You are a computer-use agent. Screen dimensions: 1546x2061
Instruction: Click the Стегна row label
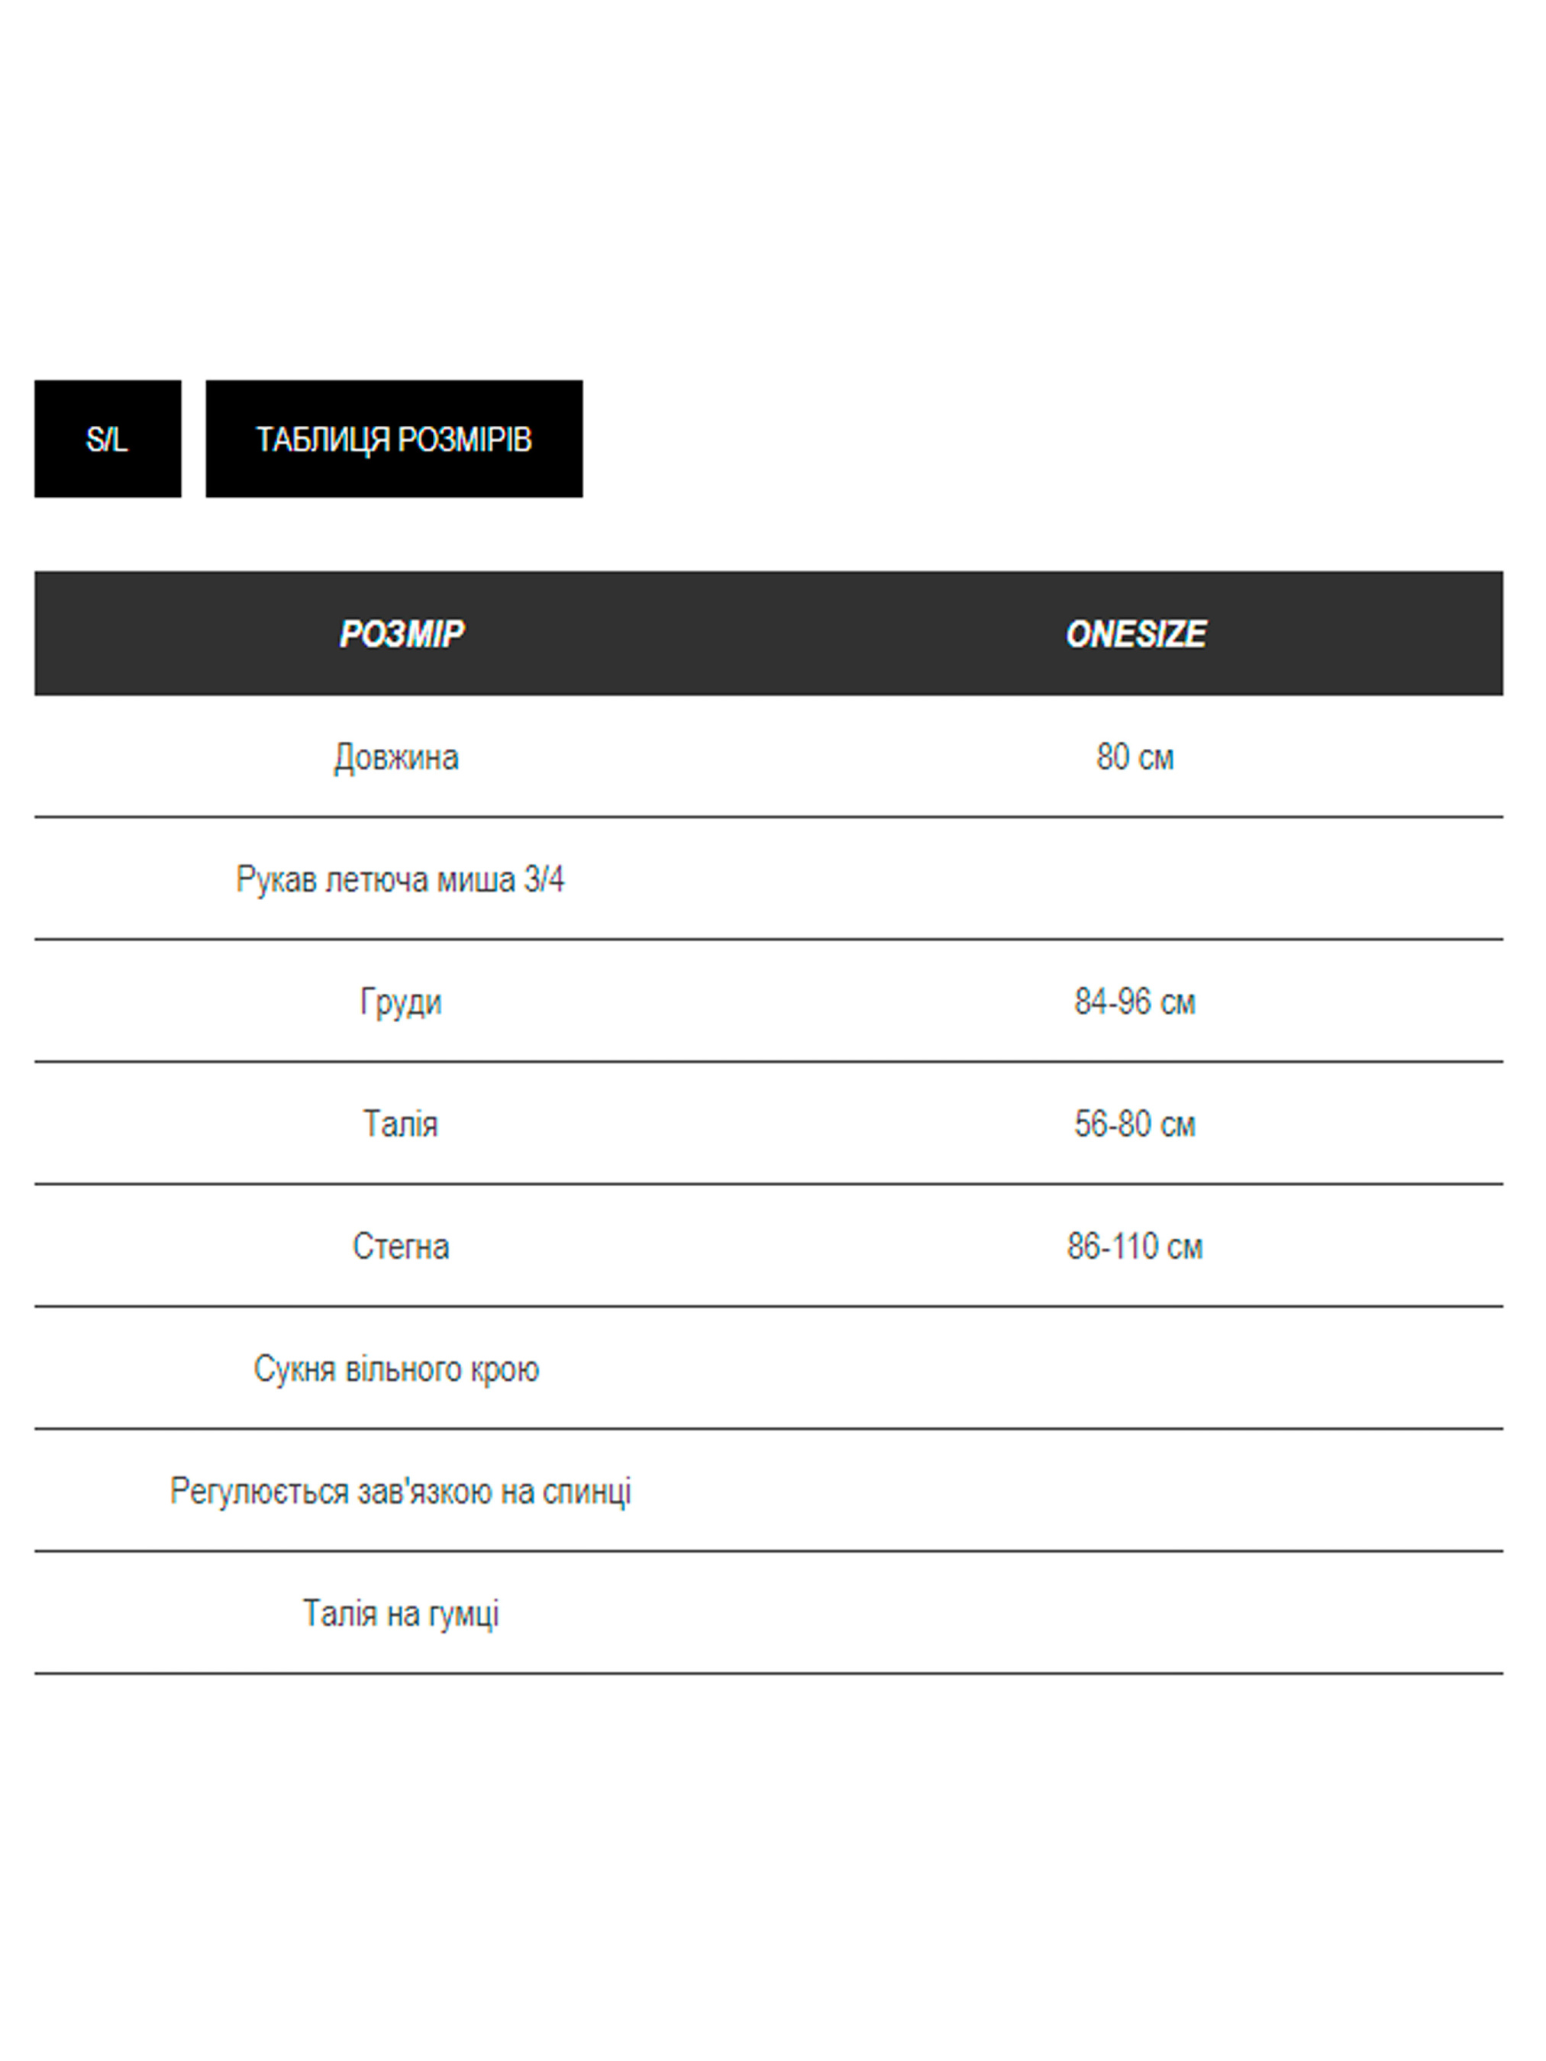coord(401,1247)
